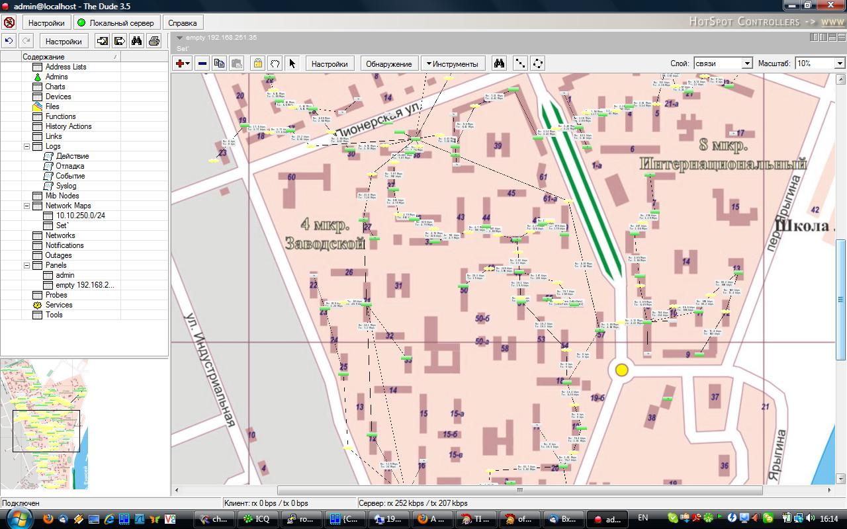Click the import icon in left toolbar
Screen dimensions: 847x529
(x=103, y=41)
